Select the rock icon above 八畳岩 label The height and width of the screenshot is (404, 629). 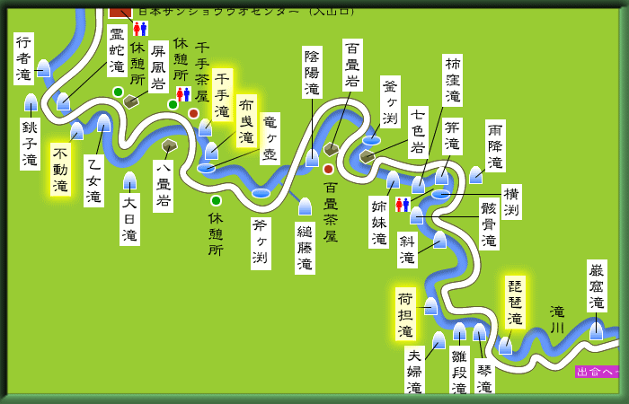(169, 145)
